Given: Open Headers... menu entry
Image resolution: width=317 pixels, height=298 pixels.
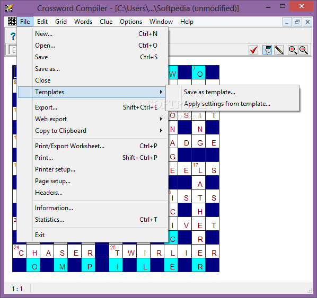Looking at the screenshot, I should coord(93,193).
